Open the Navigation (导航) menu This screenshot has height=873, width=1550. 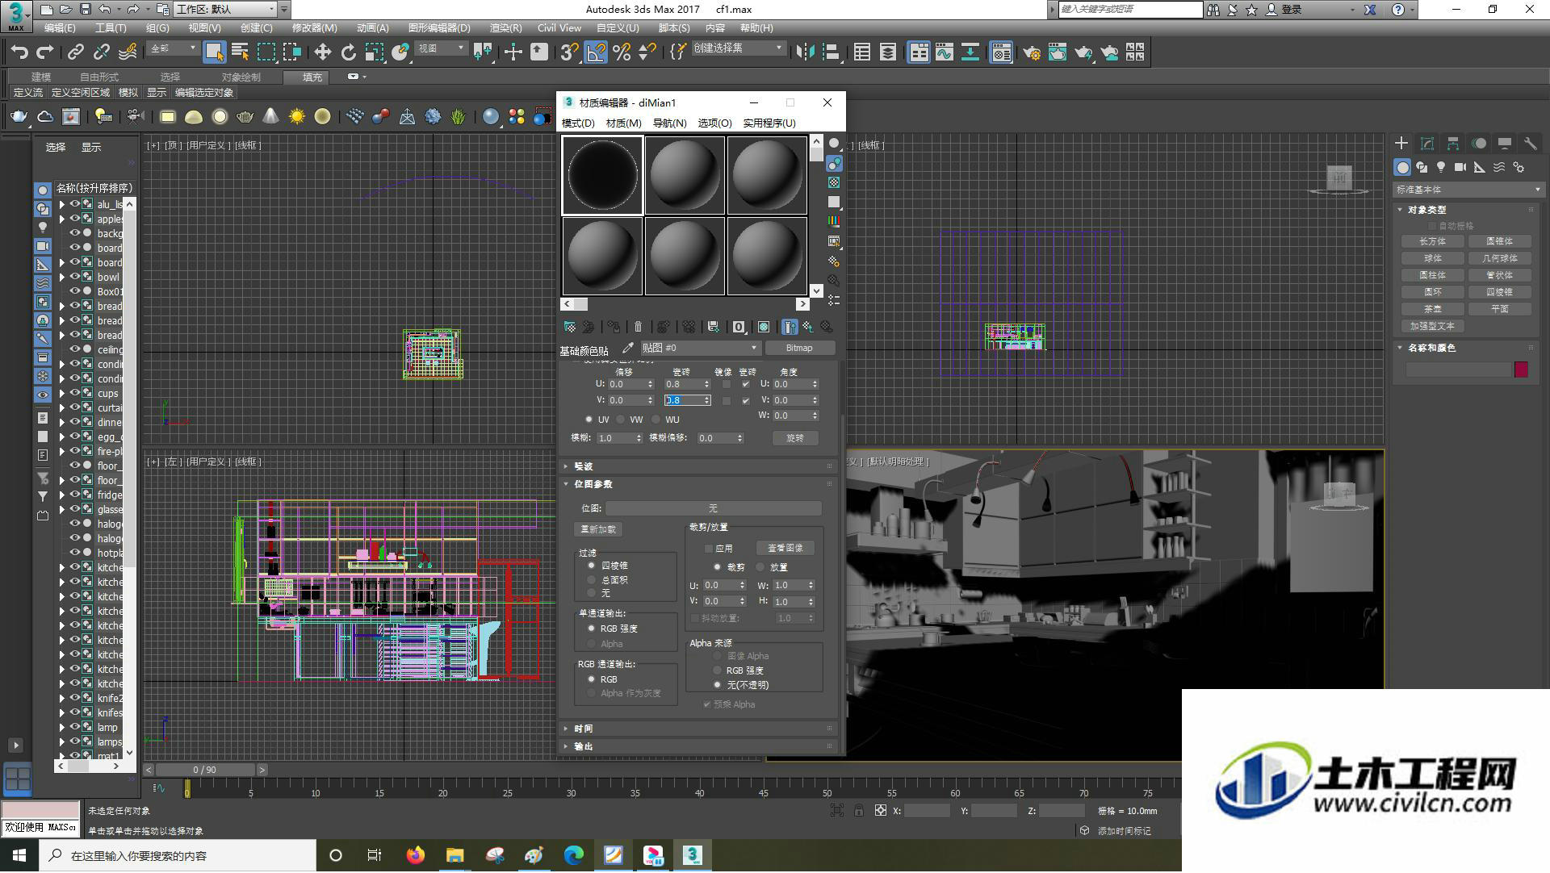pyautogui.click(x=669, y=123)
